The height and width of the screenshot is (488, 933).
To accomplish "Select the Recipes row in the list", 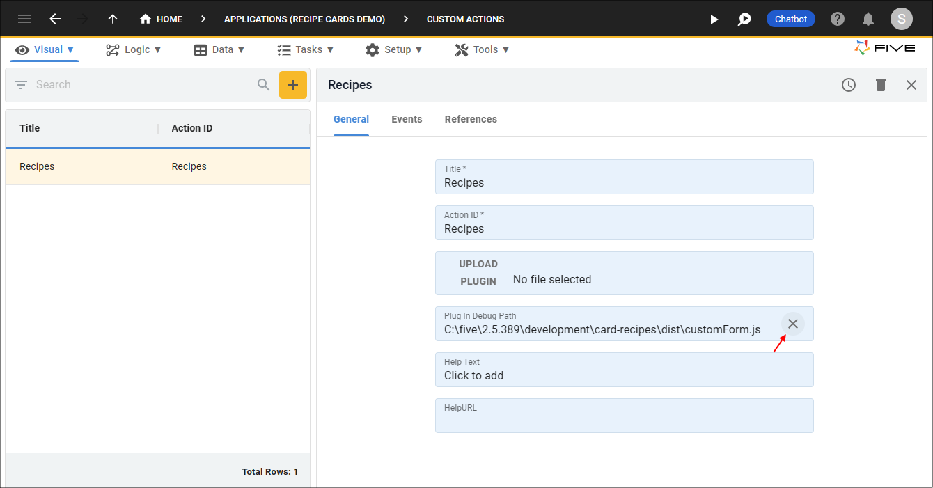I will [157, 166].
